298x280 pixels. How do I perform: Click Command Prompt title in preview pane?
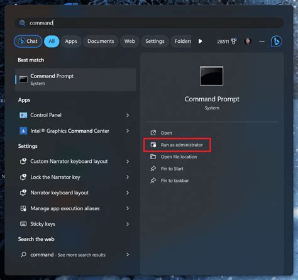click(212, 99)
